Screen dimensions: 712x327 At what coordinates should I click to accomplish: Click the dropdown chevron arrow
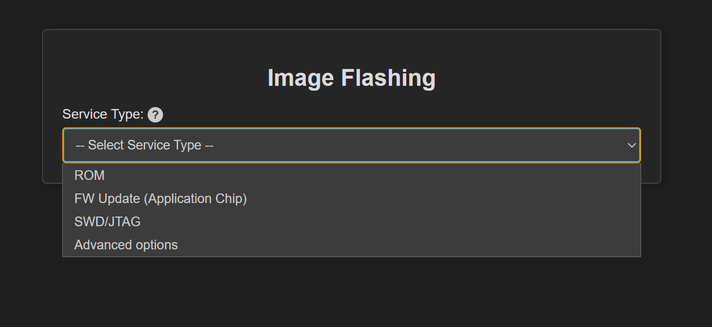pyautogui.click(x=631, y=145)
